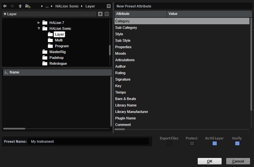Click the attribute list vertical scrollbar
Image resolution: width=254 pixels, height=167 pixels.
(x=251, y=64)
